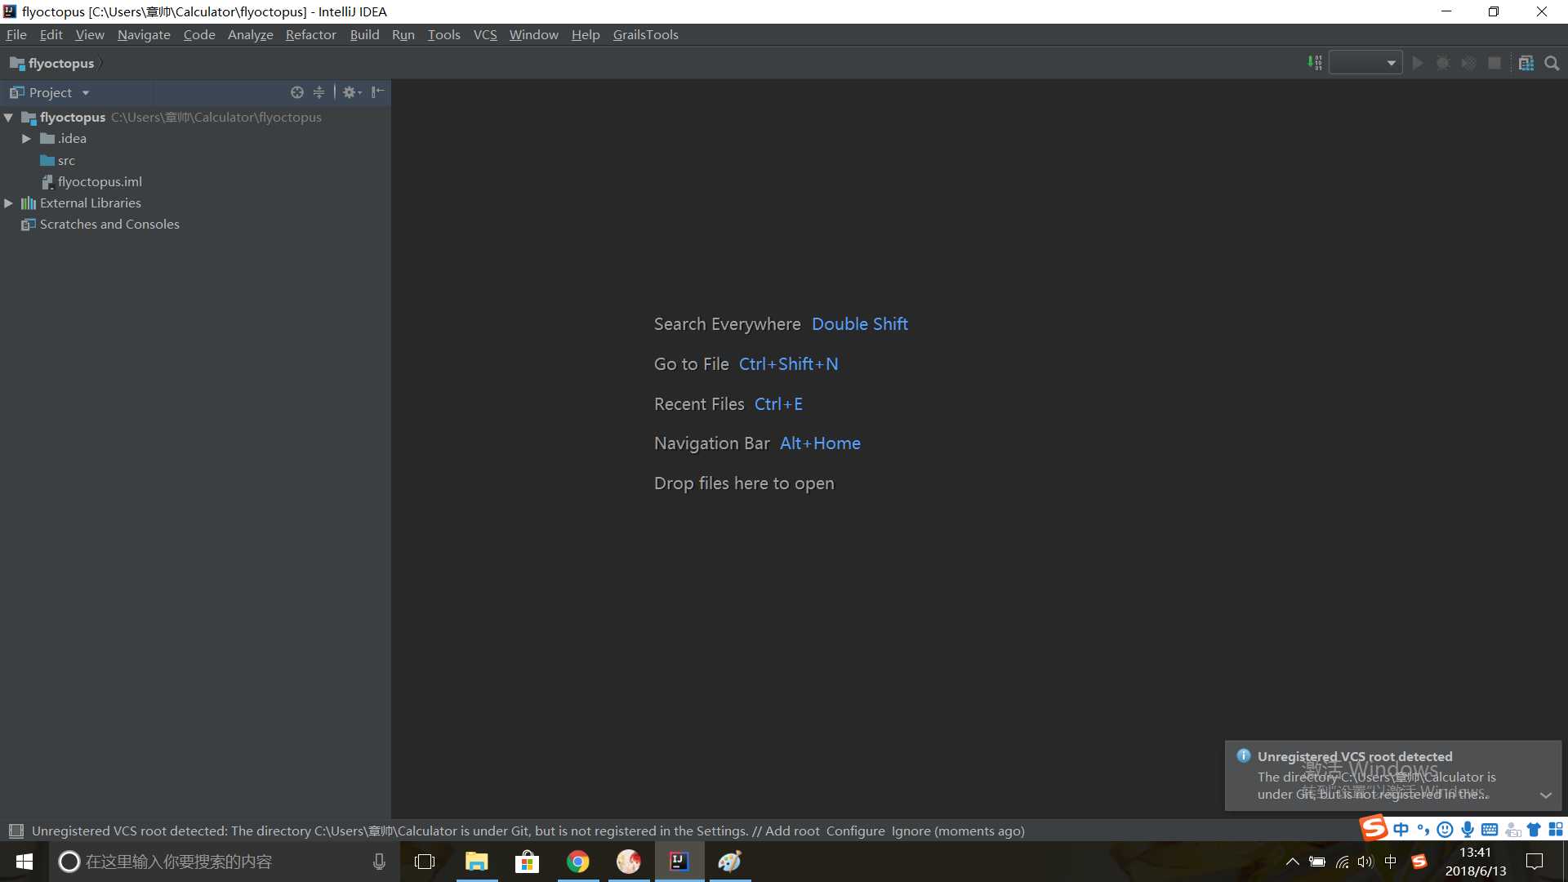This screenshot has height=882, width=1568.
Task: Collapse the flyoctopus root node
Action: [x=8, y=118]
